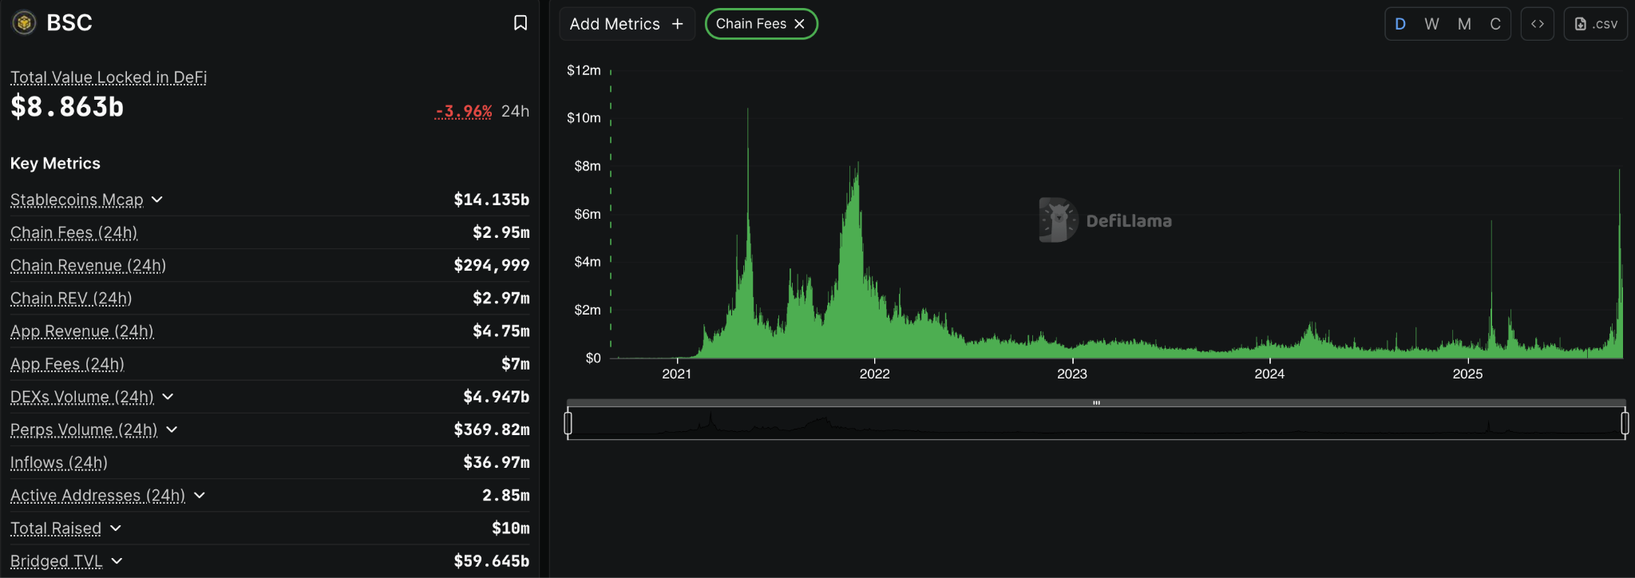
Task: Click the right handle of time range slider
Action: point(1625,423)
